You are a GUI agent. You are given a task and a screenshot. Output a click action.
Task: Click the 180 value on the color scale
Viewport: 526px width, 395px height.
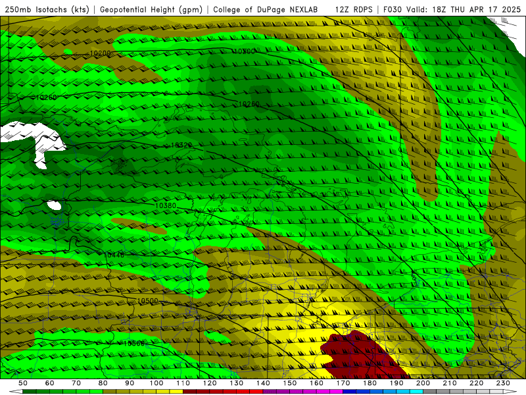tap(370, 383)
